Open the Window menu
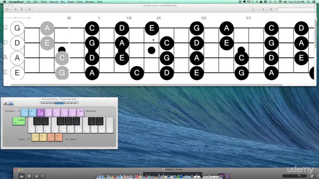Image resolution: width=319 pixels, height=179 pixels. 90,1
